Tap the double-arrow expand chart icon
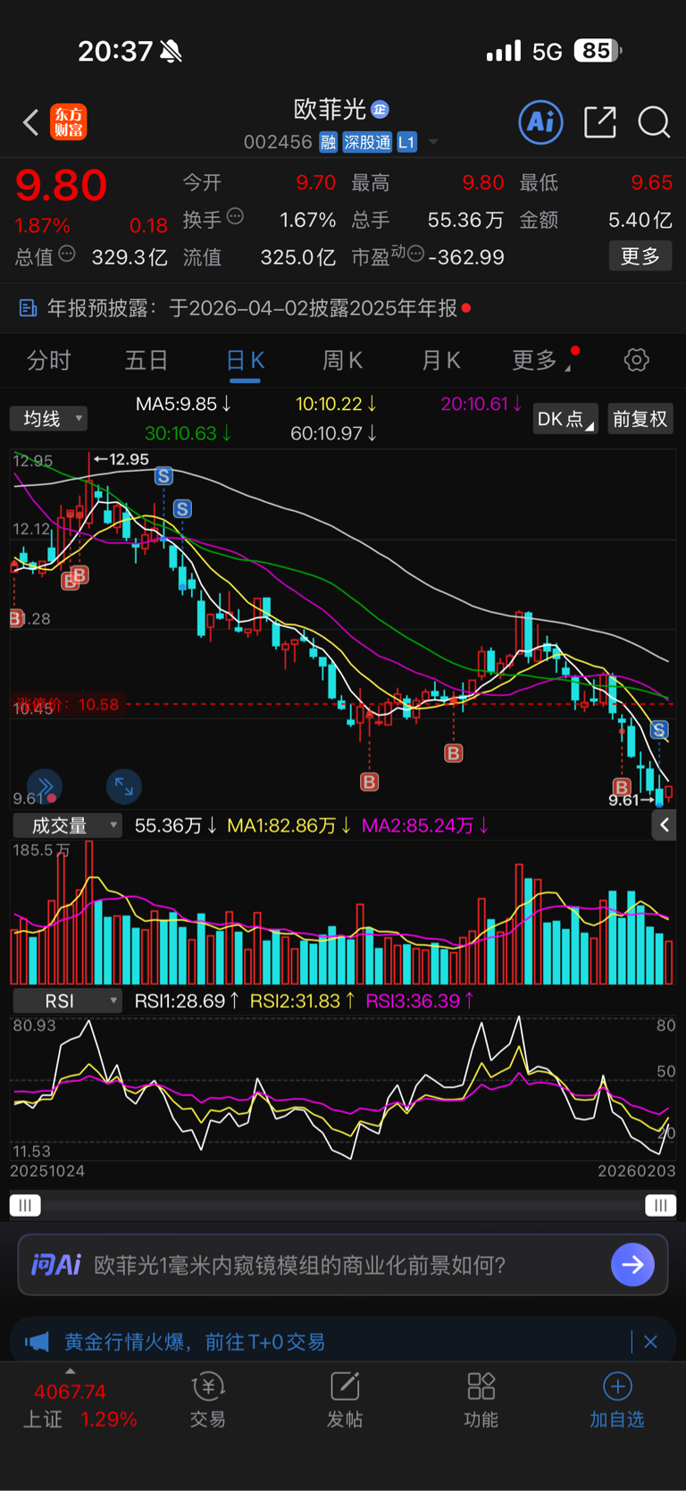 coord(45,786)
